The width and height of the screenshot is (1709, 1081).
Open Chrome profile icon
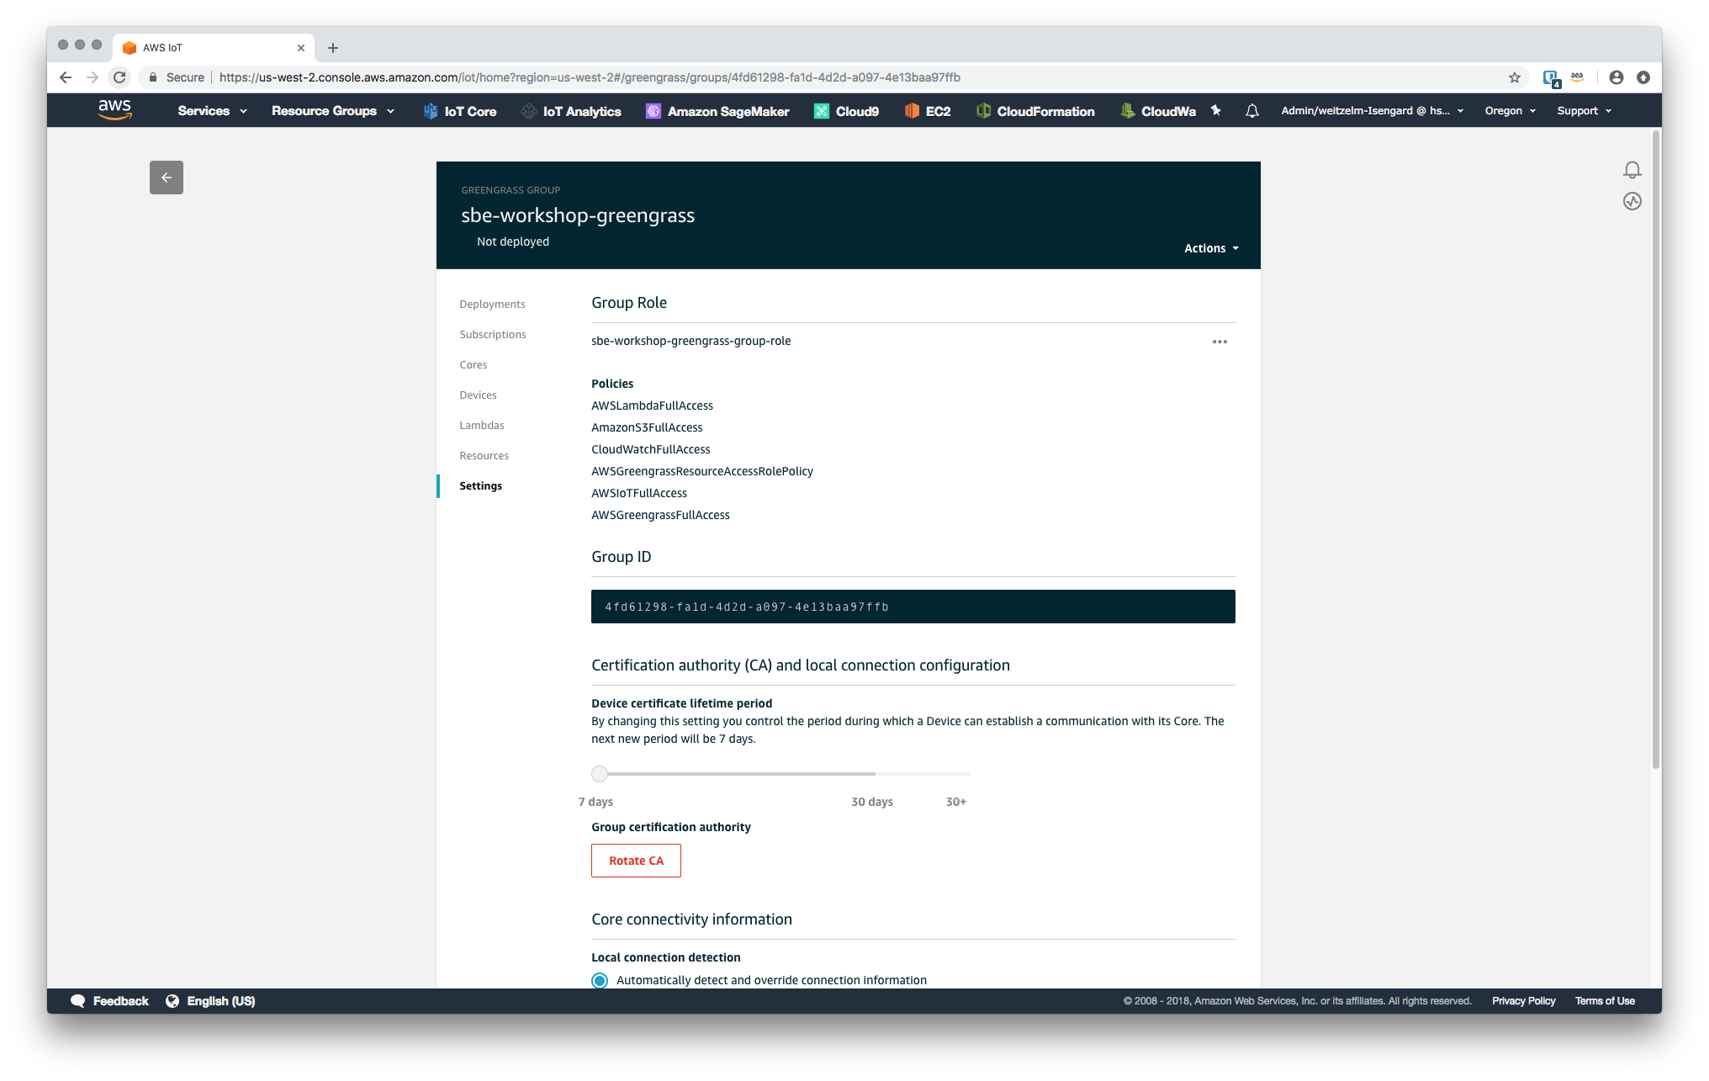1616,77
